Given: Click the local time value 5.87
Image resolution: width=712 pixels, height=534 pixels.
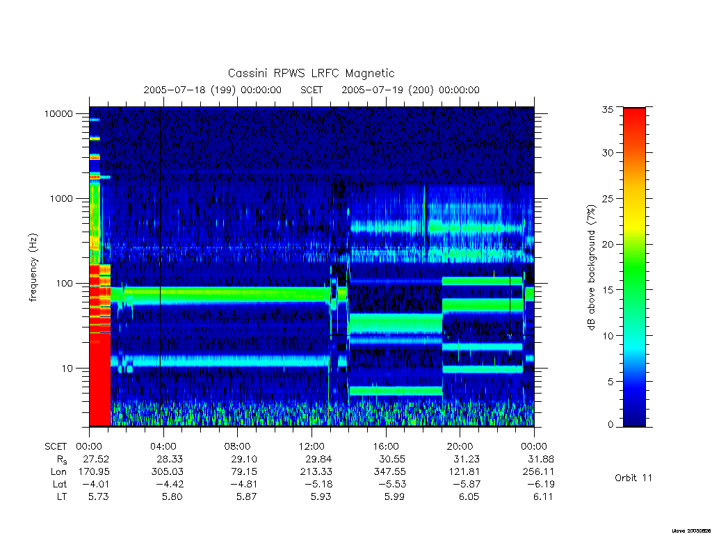Looking at the screenshot, I should coord(247,496).
